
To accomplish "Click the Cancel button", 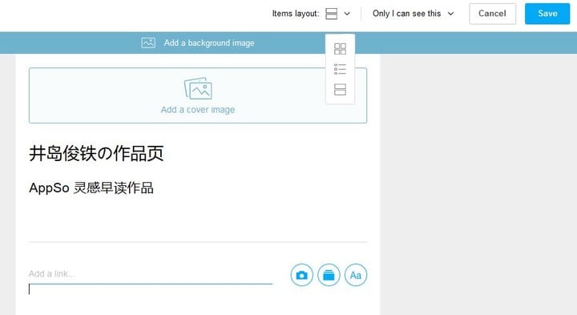I will (x=492, y=14).
